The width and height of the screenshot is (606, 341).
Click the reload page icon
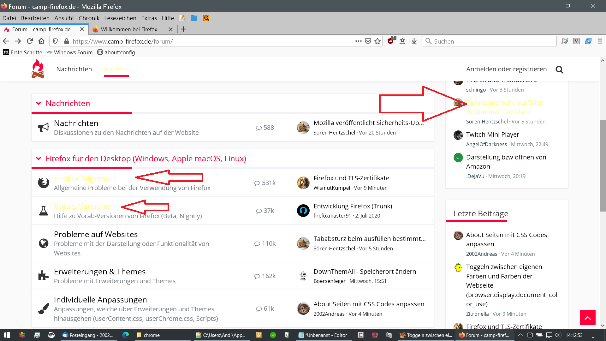tap(30, 41)
